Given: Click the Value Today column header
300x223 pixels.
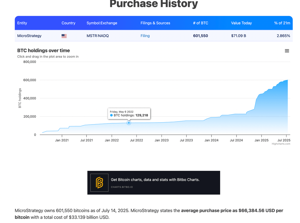Looking at the screenshot, I should point(241,23).
